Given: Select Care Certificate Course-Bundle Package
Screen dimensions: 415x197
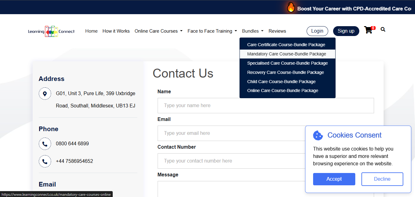Looking at the screenshot, I should click(288, 45).
